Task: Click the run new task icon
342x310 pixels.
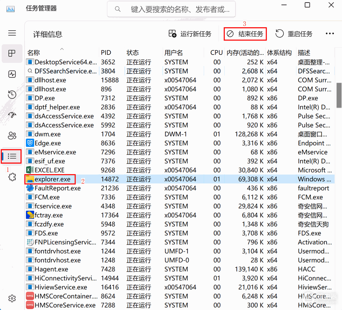Action: click(172, 34)
